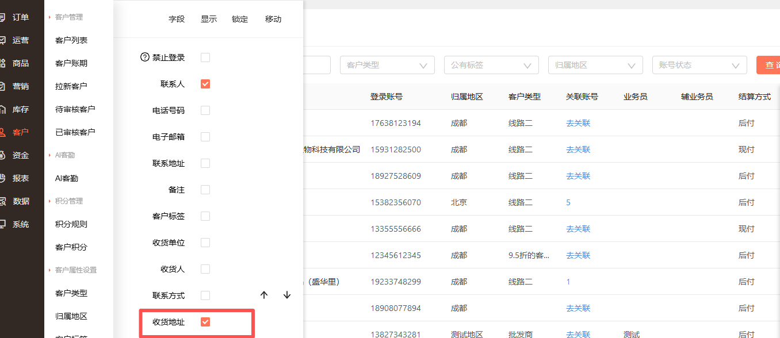Open the 资金 module icon in sidebar
Image resolution: width=780 pixels, height=338 pixels.
click(3, 155)
